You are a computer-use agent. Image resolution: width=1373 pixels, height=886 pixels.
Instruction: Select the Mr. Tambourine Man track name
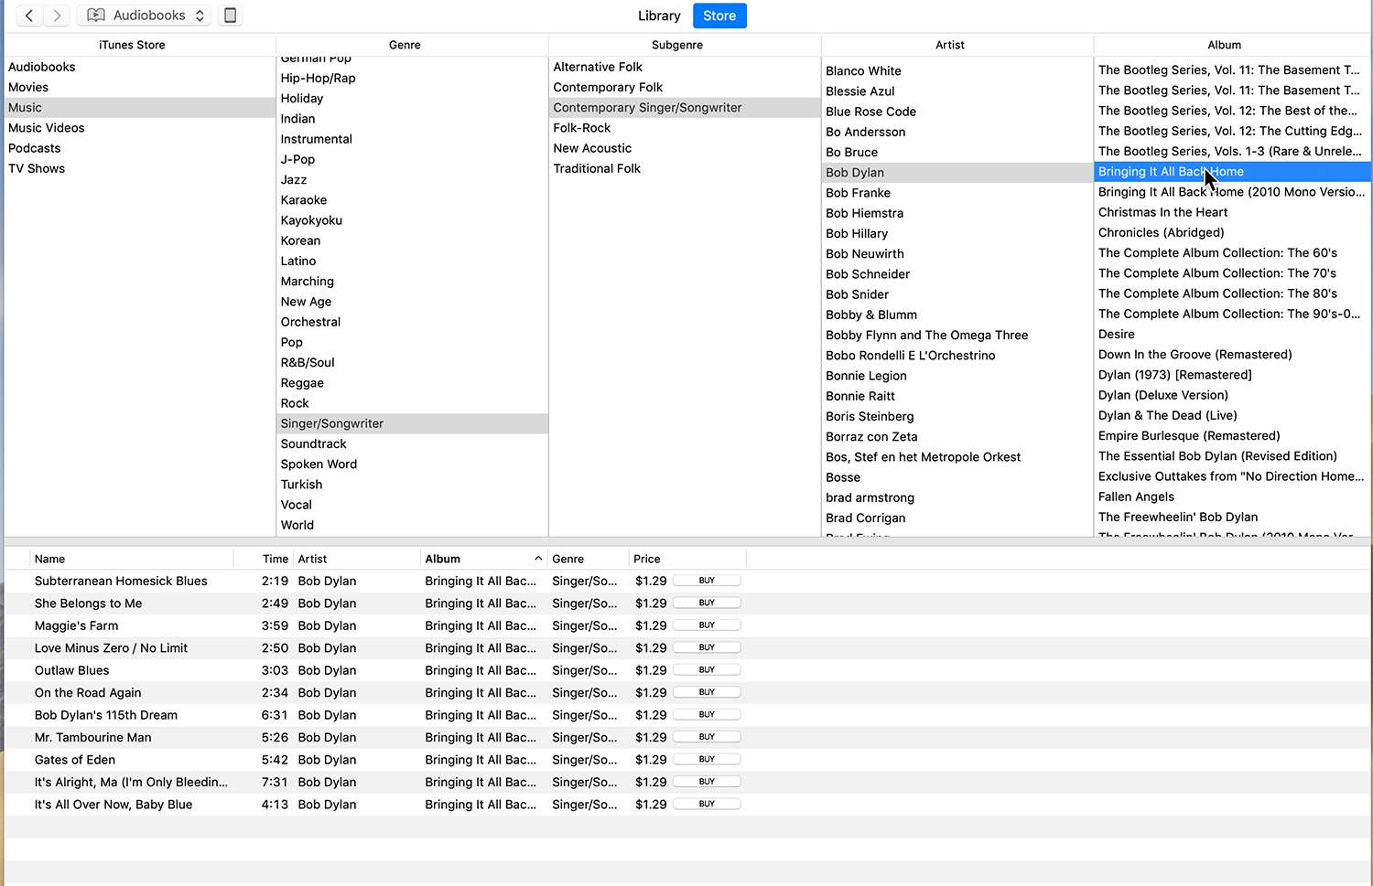93,737
